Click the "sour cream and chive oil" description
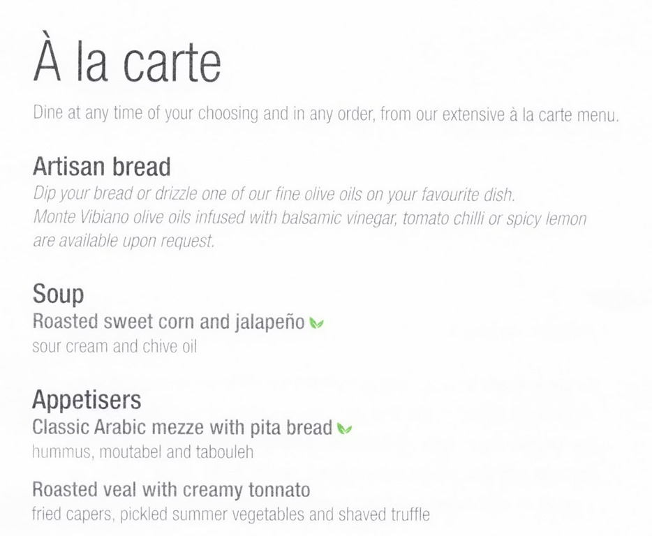 [x=114, y=346]
